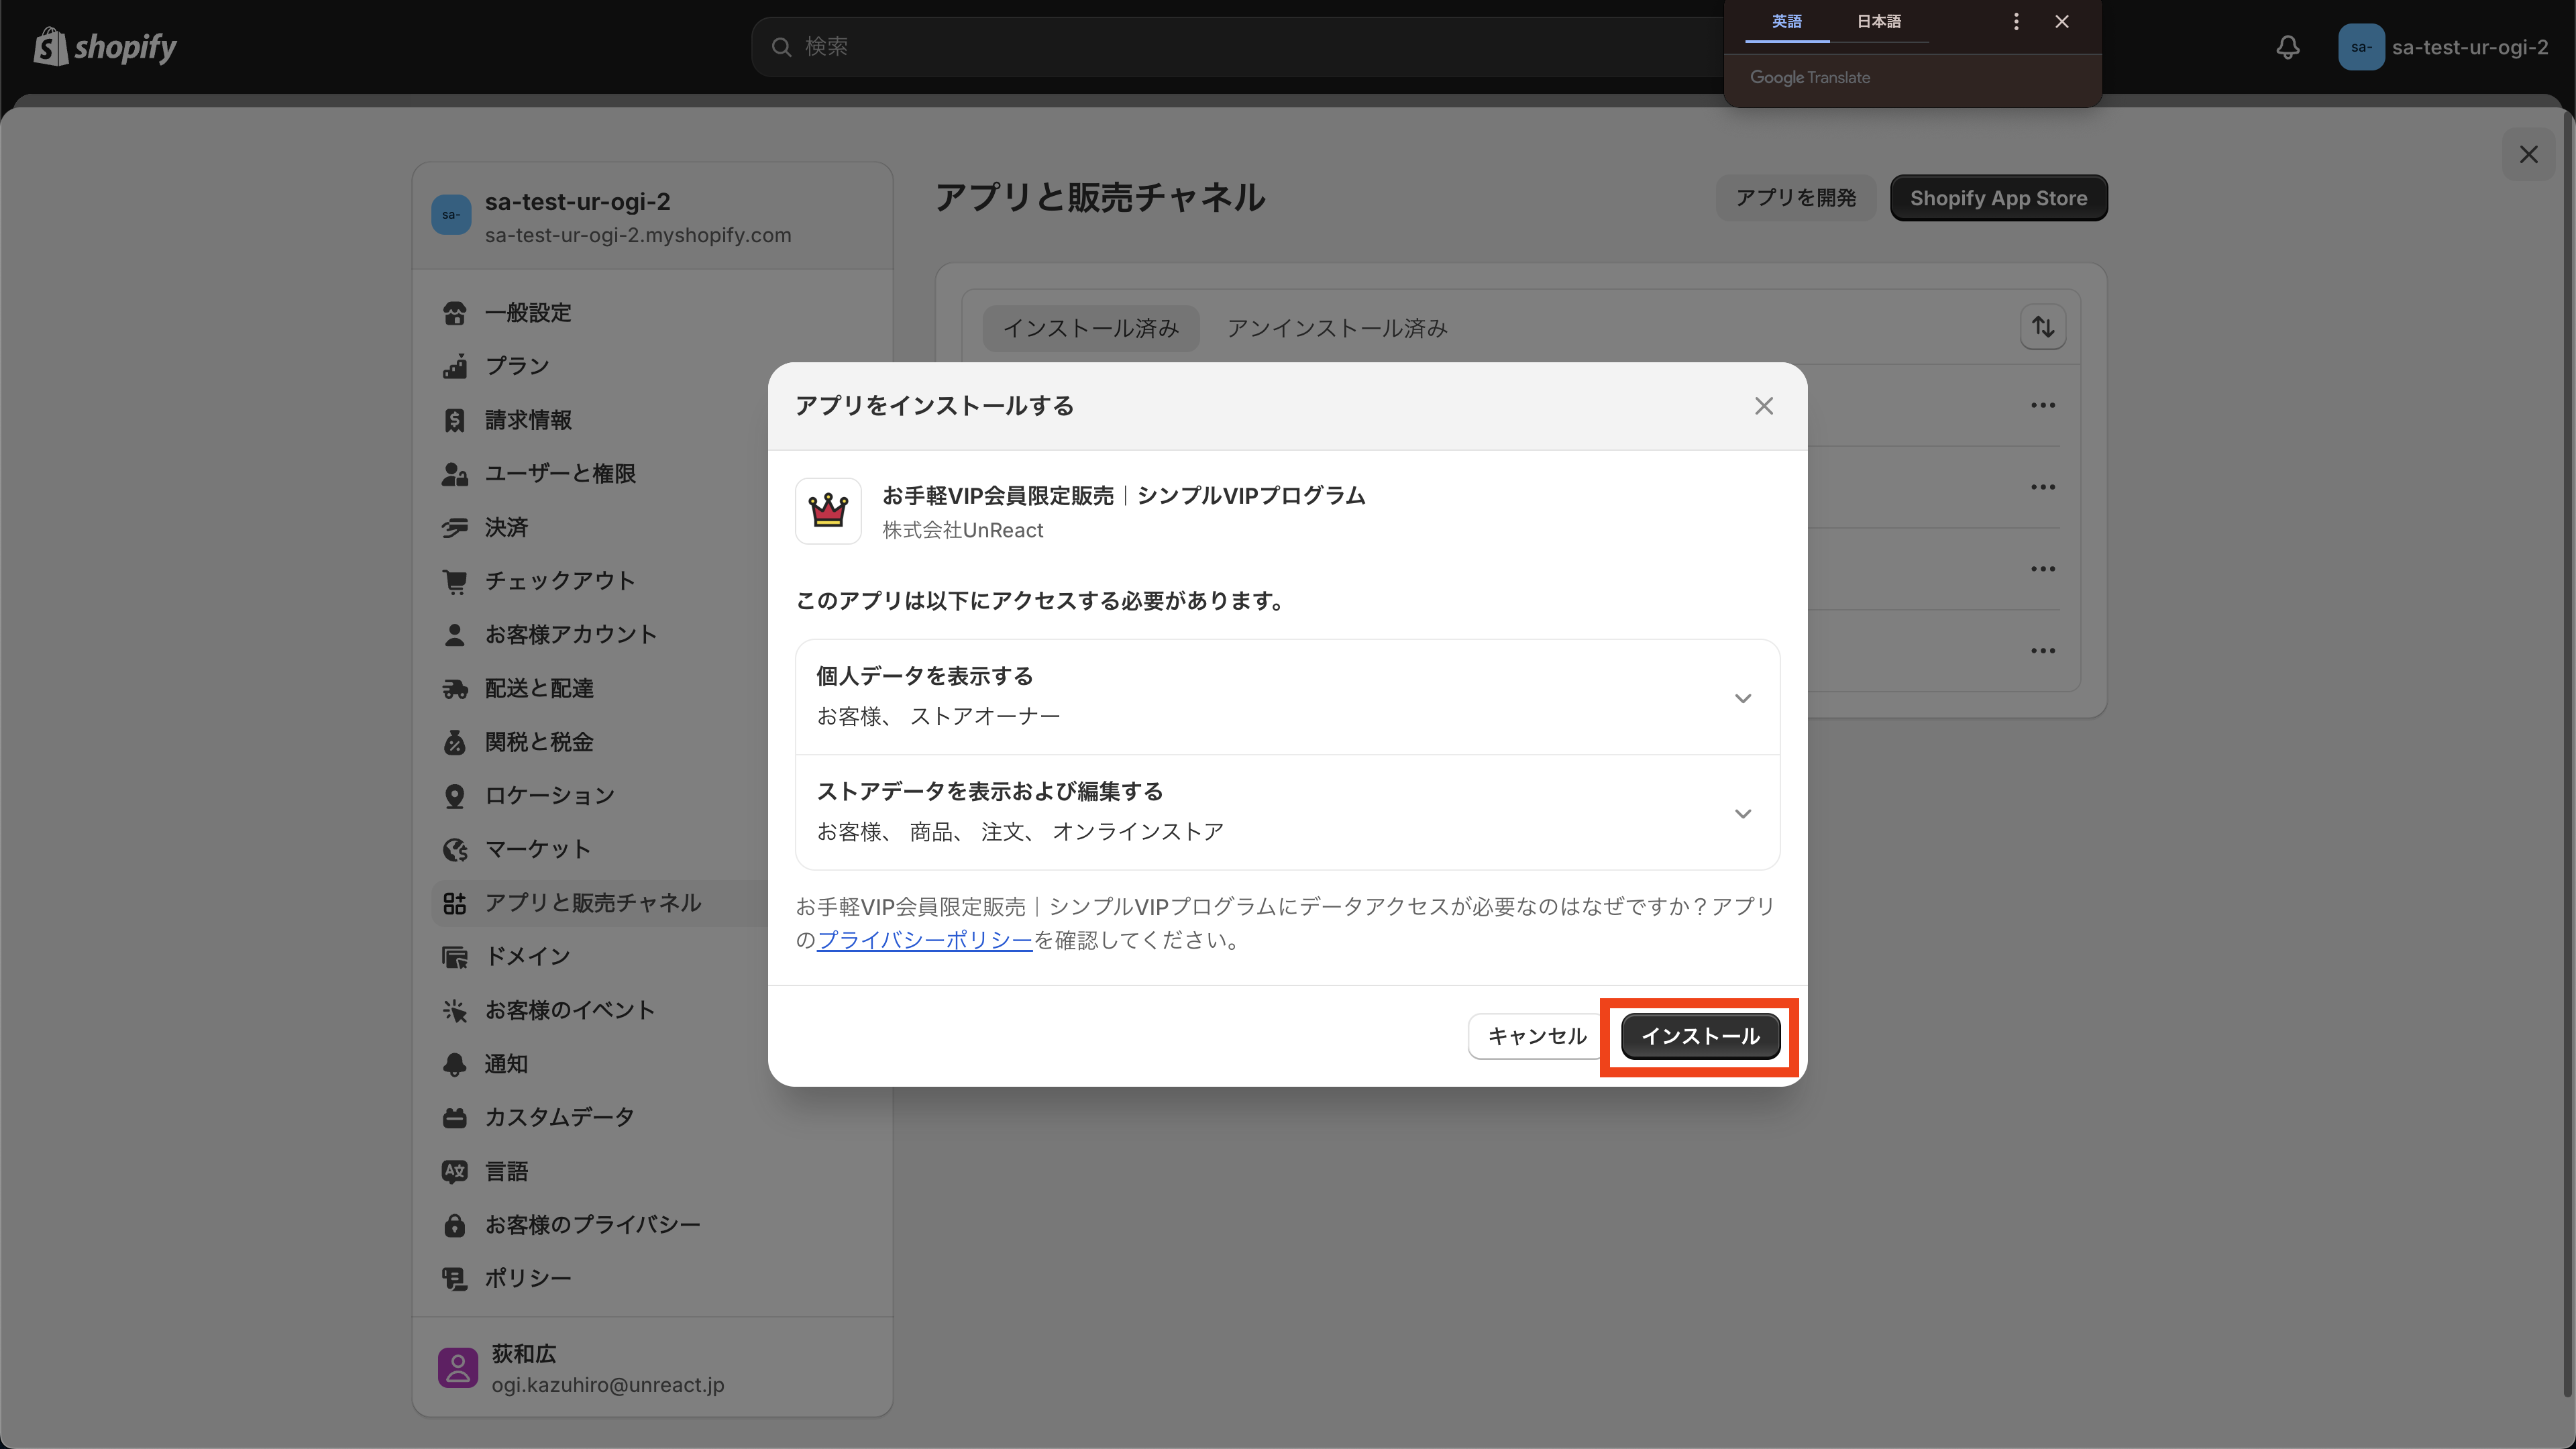The height and width of the screenshot is (1449, 2576).
Task: Open the notifications bell
Action: 2288,47
